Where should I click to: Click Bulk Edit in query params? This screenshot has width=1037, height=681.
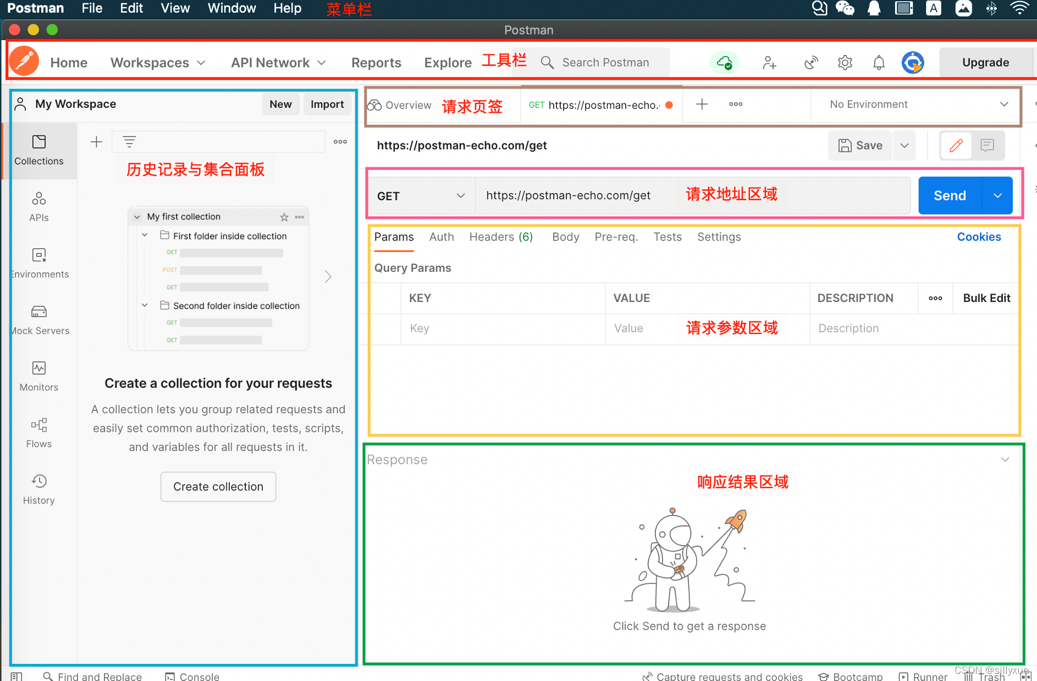click(x=986, y=298)
